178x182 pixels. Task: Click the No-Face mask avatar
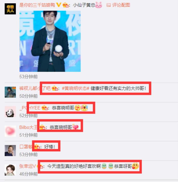point(10,112)
